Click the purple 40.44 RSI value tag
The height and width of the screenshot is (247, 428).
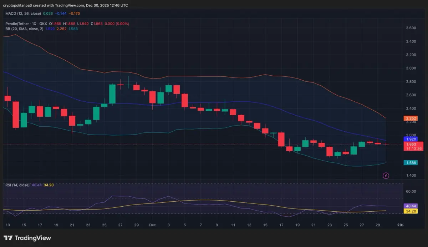click(410, 206)
